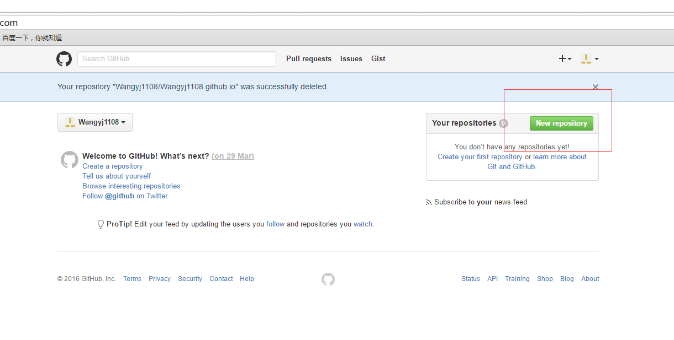This screenshot has height=340, width=674.
Task: Open the plus create-new dropdown
Action: pyautogui.click(x=565, y=58)
